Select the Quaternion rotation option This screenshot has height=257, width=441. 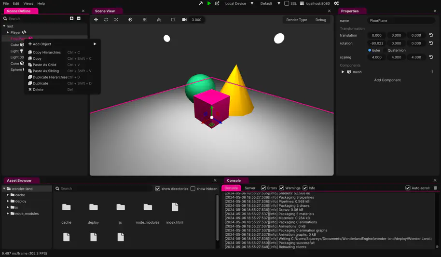click(396, 50)
